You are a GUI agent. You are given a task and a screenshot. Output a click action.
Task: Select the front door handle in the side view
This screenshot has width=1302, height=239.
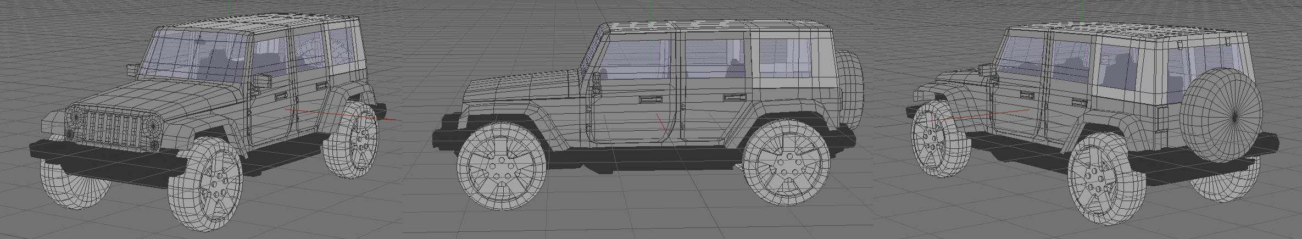point(650,100)
